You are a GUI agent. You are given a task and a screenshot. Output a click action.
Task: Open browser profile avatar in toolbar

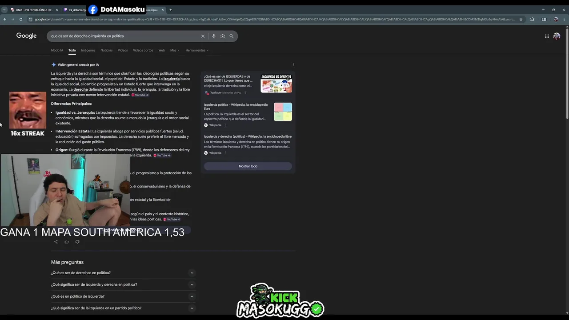pos(556,19)
